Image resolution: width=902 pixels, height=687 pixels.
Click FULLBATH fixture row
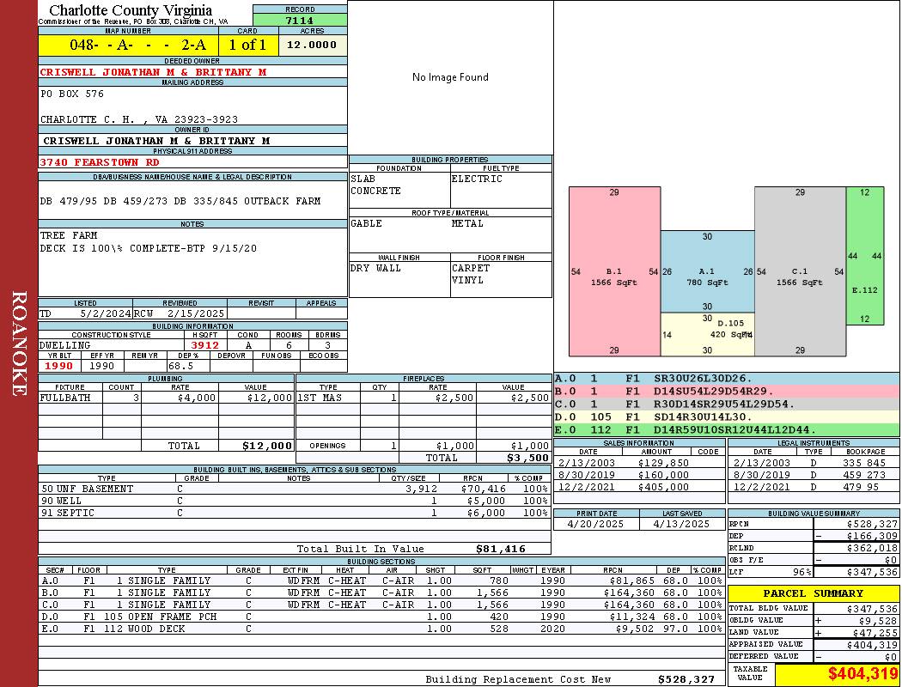[x=167, y=398]
